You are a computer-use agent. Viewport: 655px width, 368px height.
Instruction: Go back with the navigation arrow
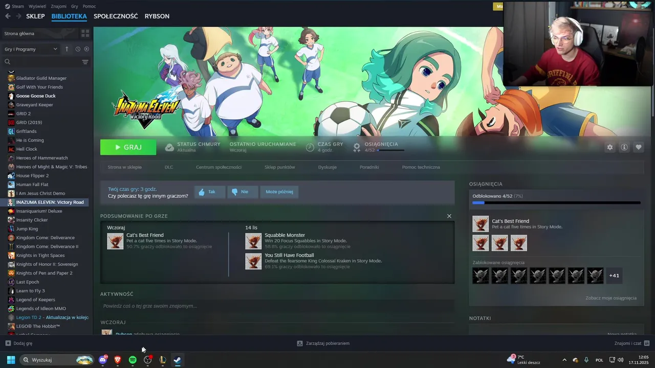tap(8, 16)
